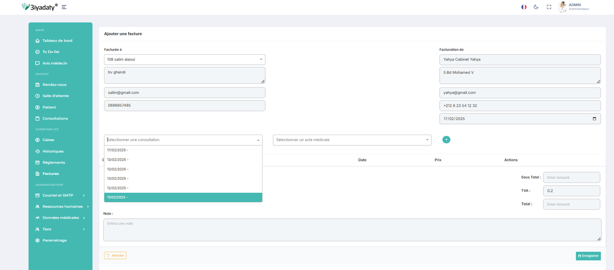Open Salle d'attente in sidebar

click(x=56, y=96)
